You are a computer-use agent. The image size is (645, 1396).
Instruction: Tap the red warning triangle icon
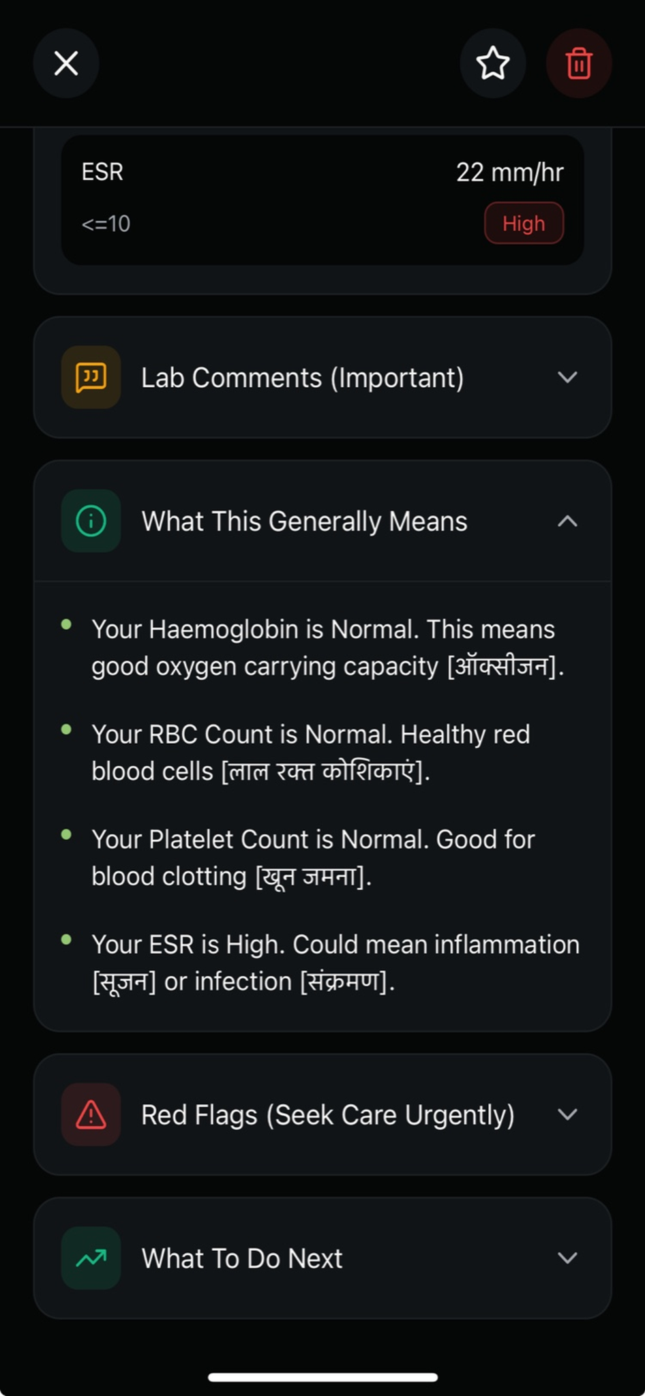pos(91,1114)
